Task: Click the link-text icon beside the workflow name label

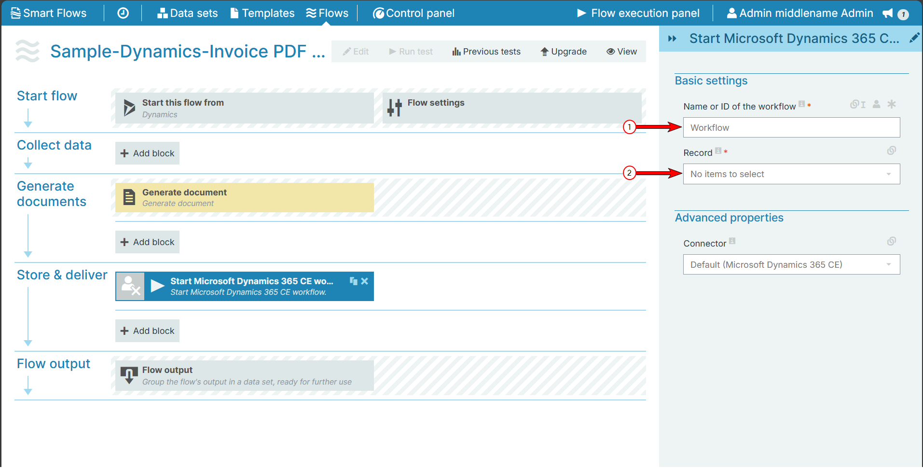Action: [858, 104]
